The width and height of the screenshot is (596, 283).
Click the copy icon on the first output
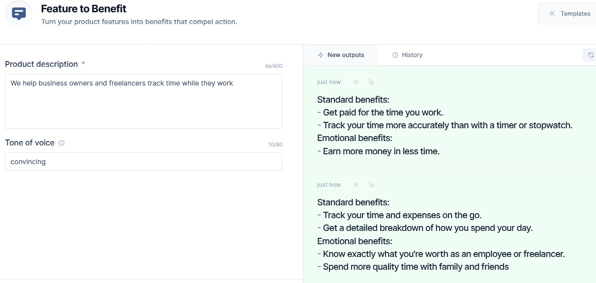point(371,82)
